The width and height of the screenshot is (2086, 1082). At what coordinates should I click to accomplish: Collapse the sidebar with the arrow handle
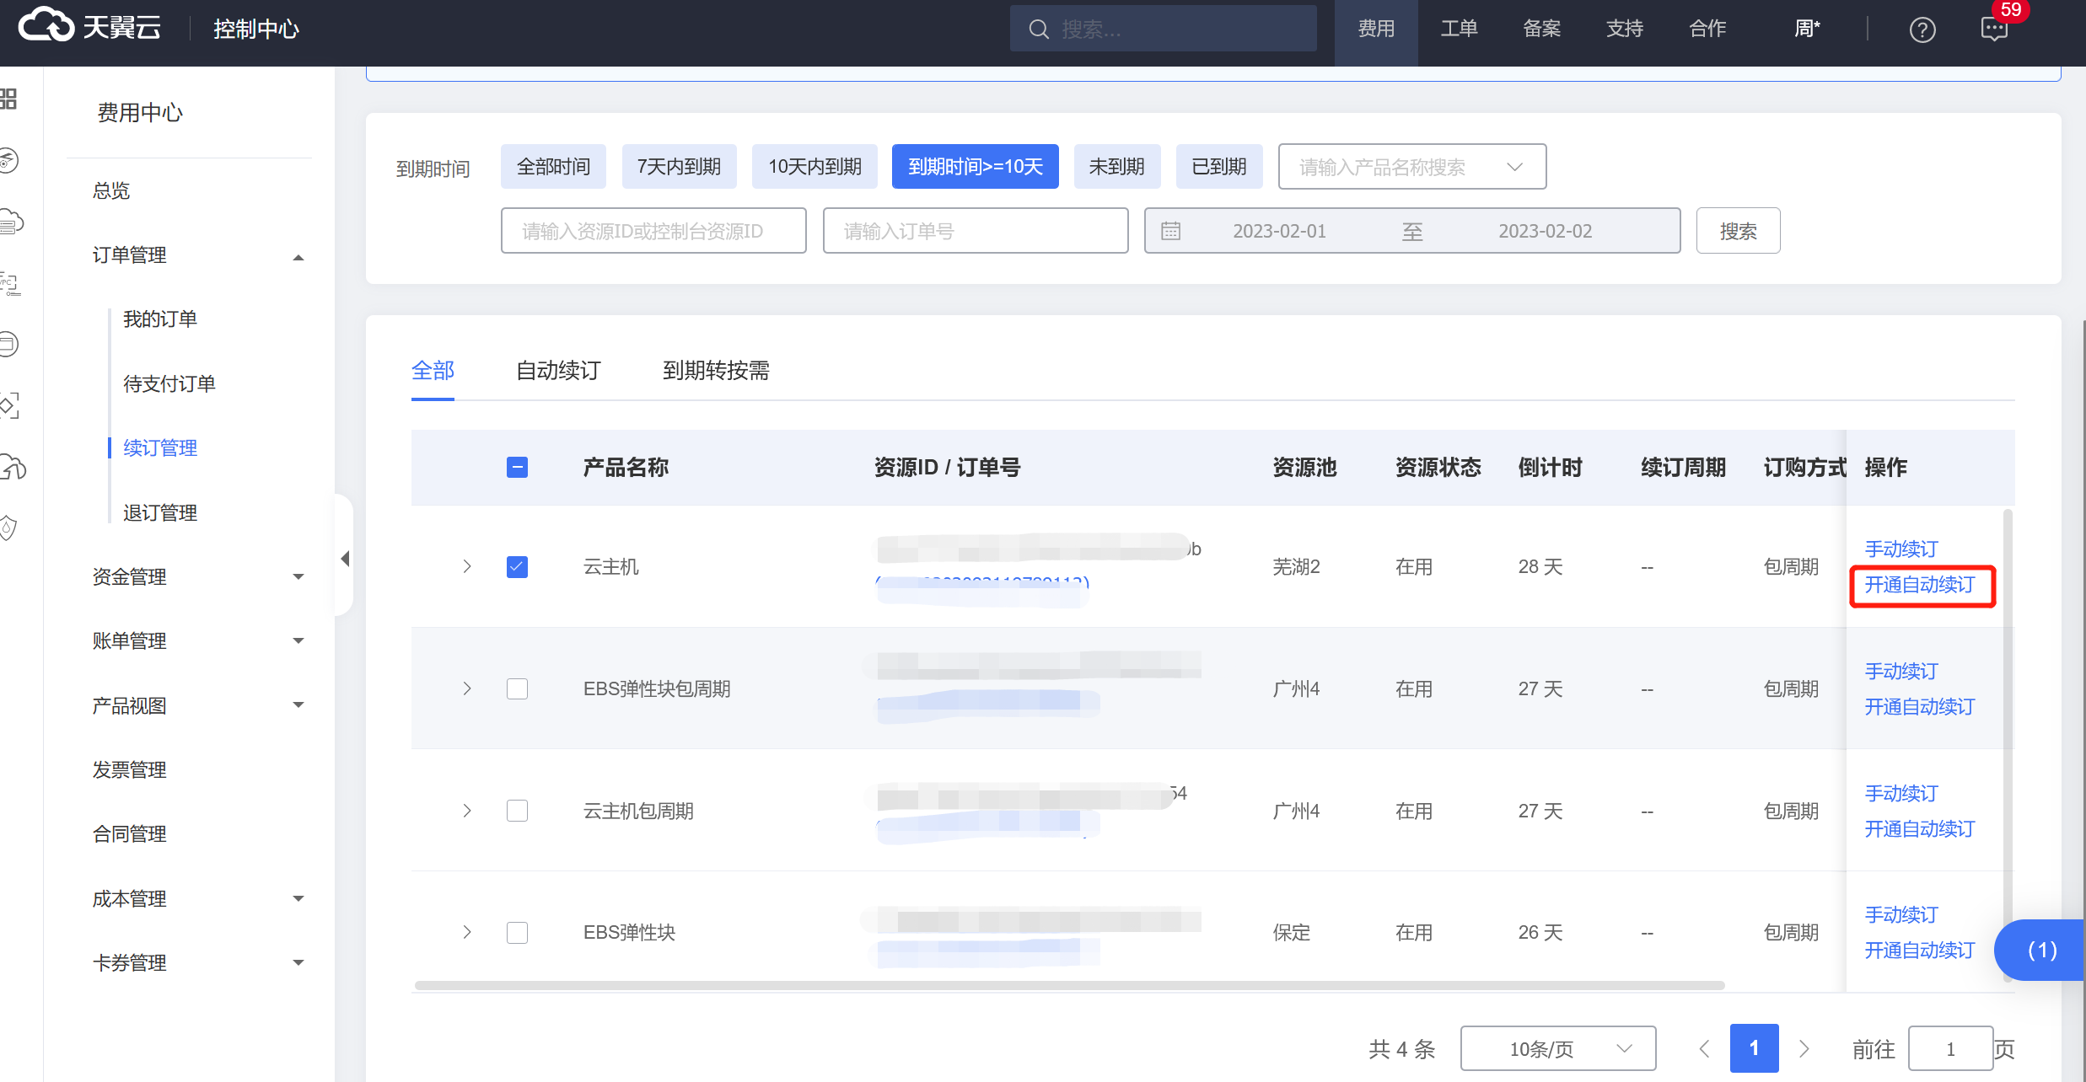coord(345,558)
